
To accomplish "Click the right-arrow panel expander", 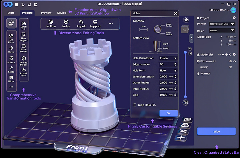I will pyautogui.click(x=191, y=38).
